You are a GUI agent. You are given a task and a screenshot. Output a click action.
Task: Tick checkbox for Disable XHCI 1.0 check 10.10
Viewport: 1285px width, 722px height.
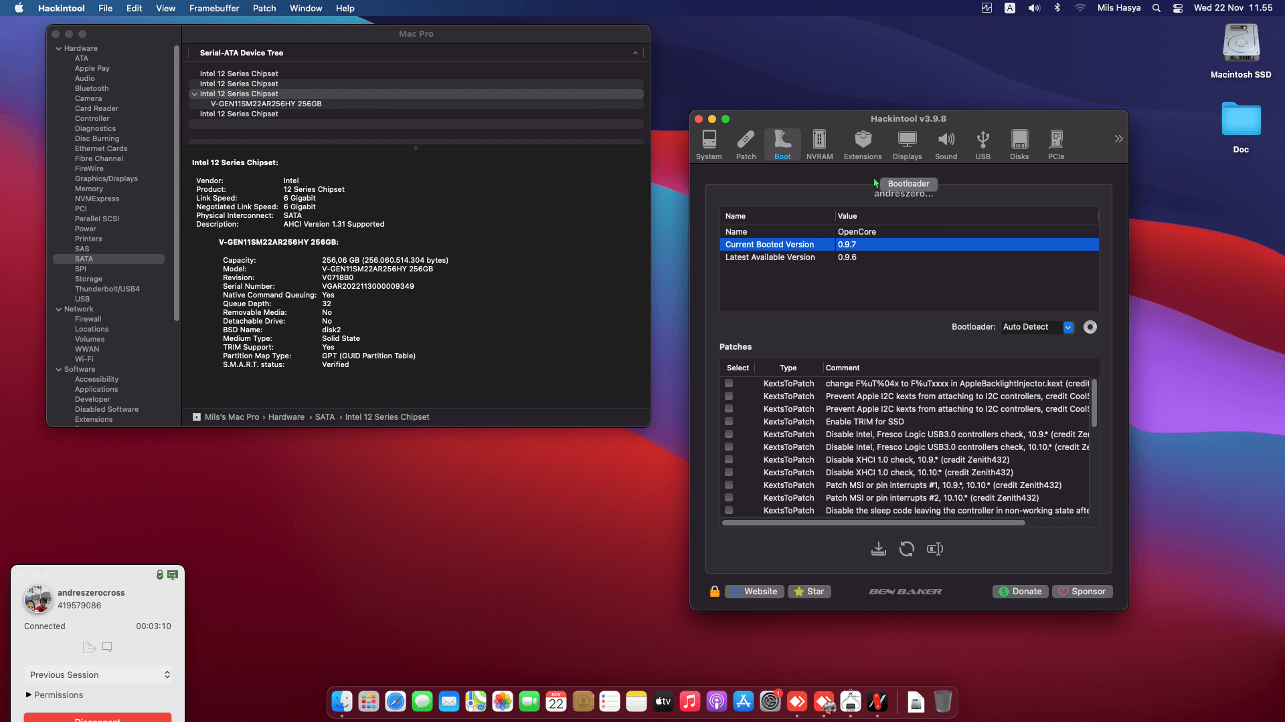tap(729, 473)
